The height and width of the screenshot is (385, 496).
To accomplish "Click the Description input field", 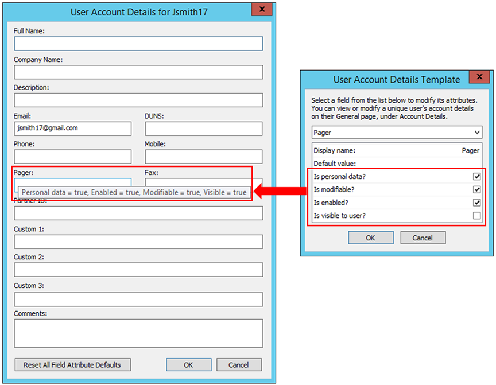I will point(138,100).
